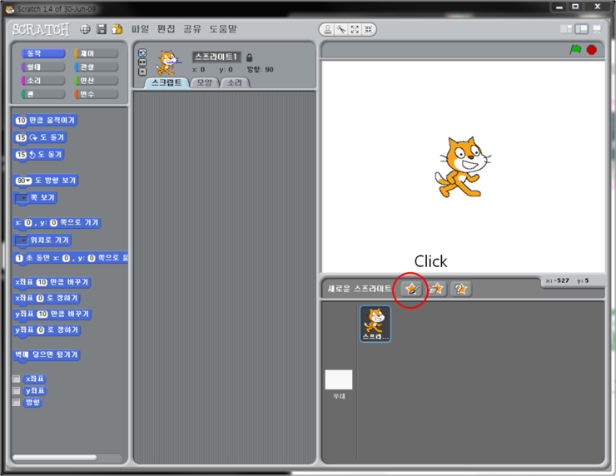The image size is (616, 476).
Task: Click the 1 초 동안 glide block
Action: click(x=71, y=259)
